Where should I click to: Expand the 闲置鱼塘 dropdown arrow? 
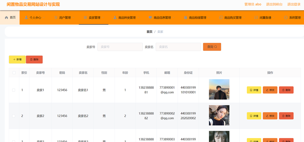(274, 18)
